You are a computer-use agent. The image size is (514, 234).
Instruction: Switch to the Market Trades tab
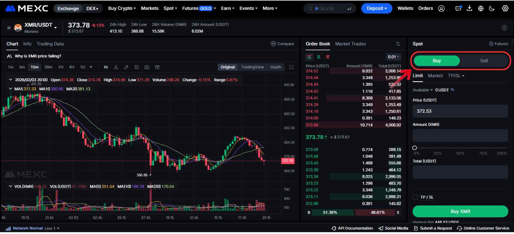pos(350,44)
